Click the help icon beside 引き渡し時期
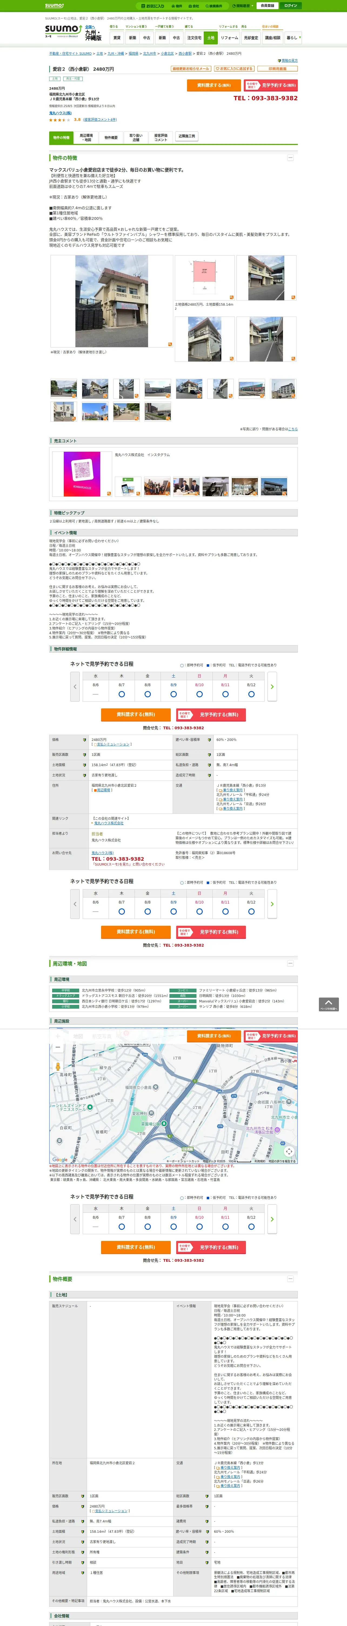347x1626 pixels. [82, 1563]
